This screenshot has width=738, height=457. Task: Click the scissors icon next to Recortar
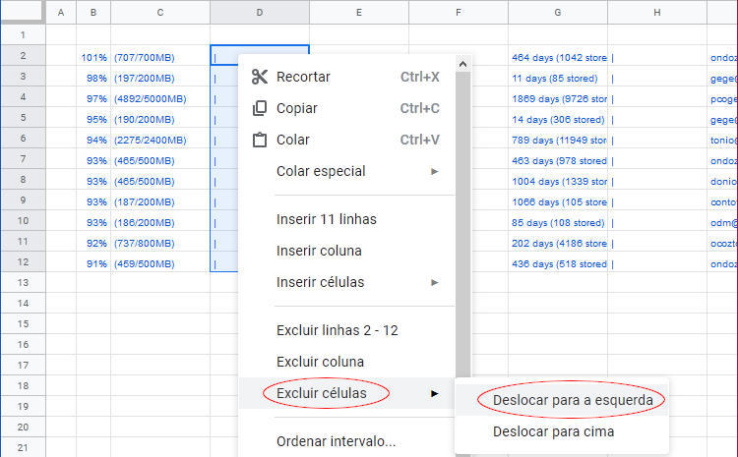click(260, 77)
